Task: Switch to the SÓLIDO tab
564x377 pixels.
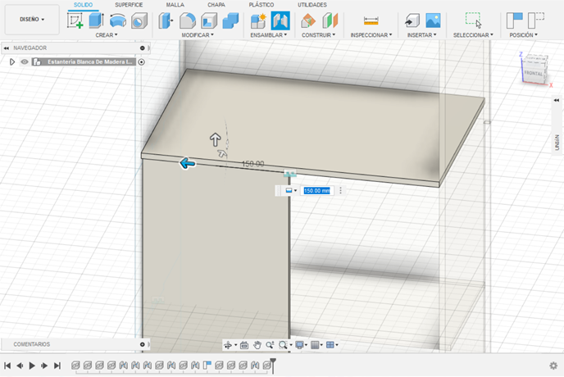Action: (83, 5)
